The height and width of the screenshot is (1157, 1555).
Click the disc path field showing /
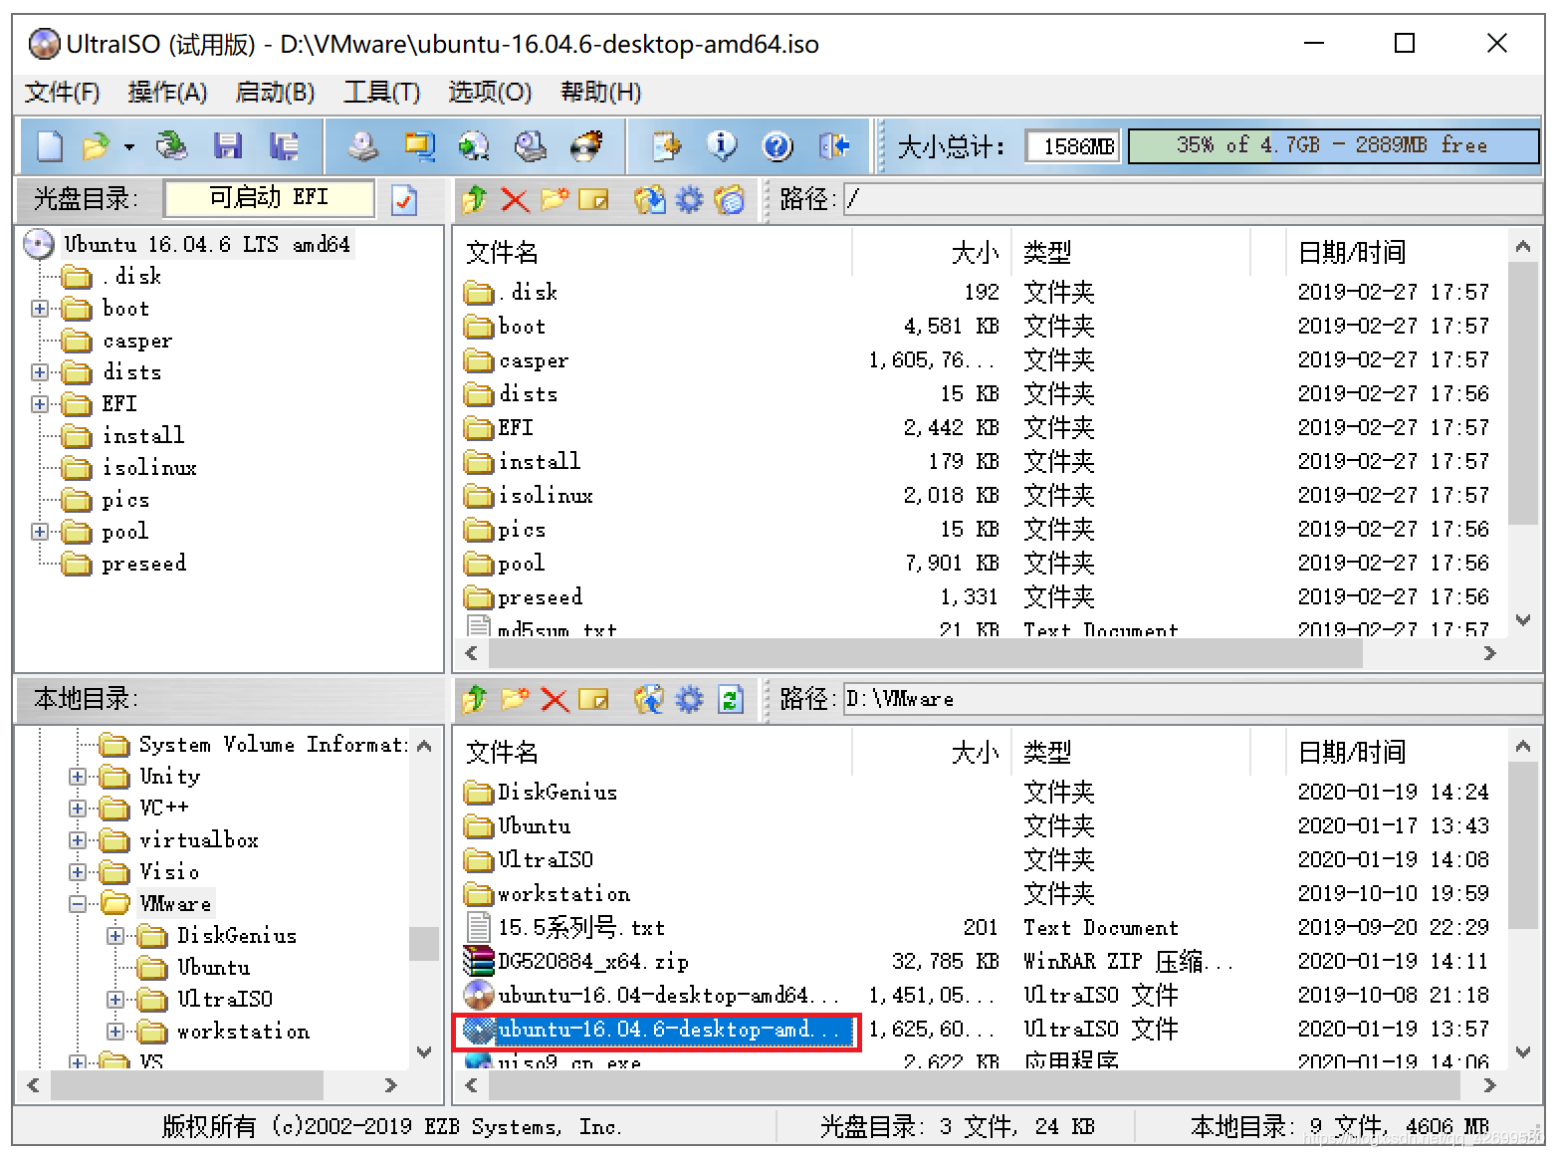click(1192, 199)
